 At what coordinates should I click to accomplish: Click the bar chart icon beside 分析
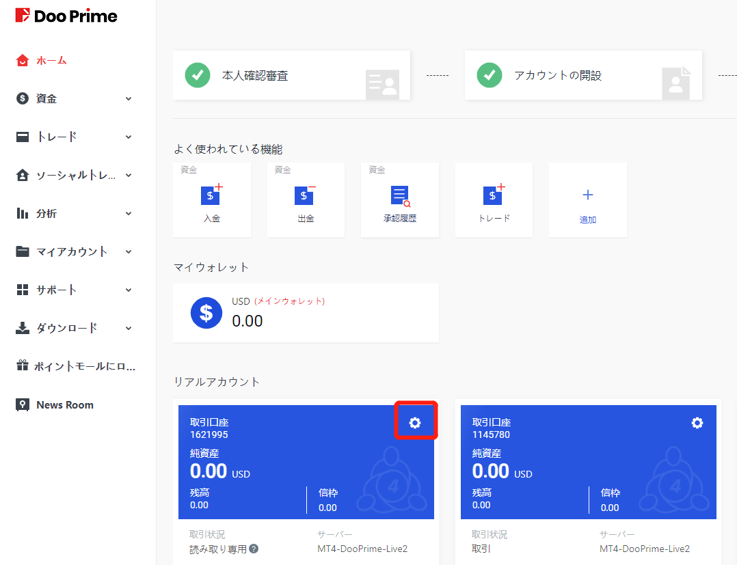(x=22, y=213)
